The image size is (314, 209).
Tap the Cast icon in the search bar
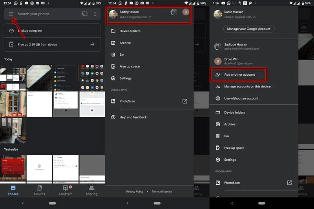click(84, 14)
